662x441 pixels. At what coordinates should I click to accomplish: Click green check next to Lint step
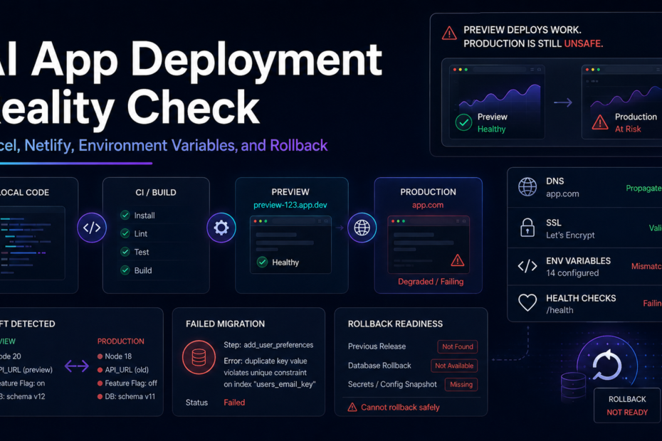click(x=125, y=233)
